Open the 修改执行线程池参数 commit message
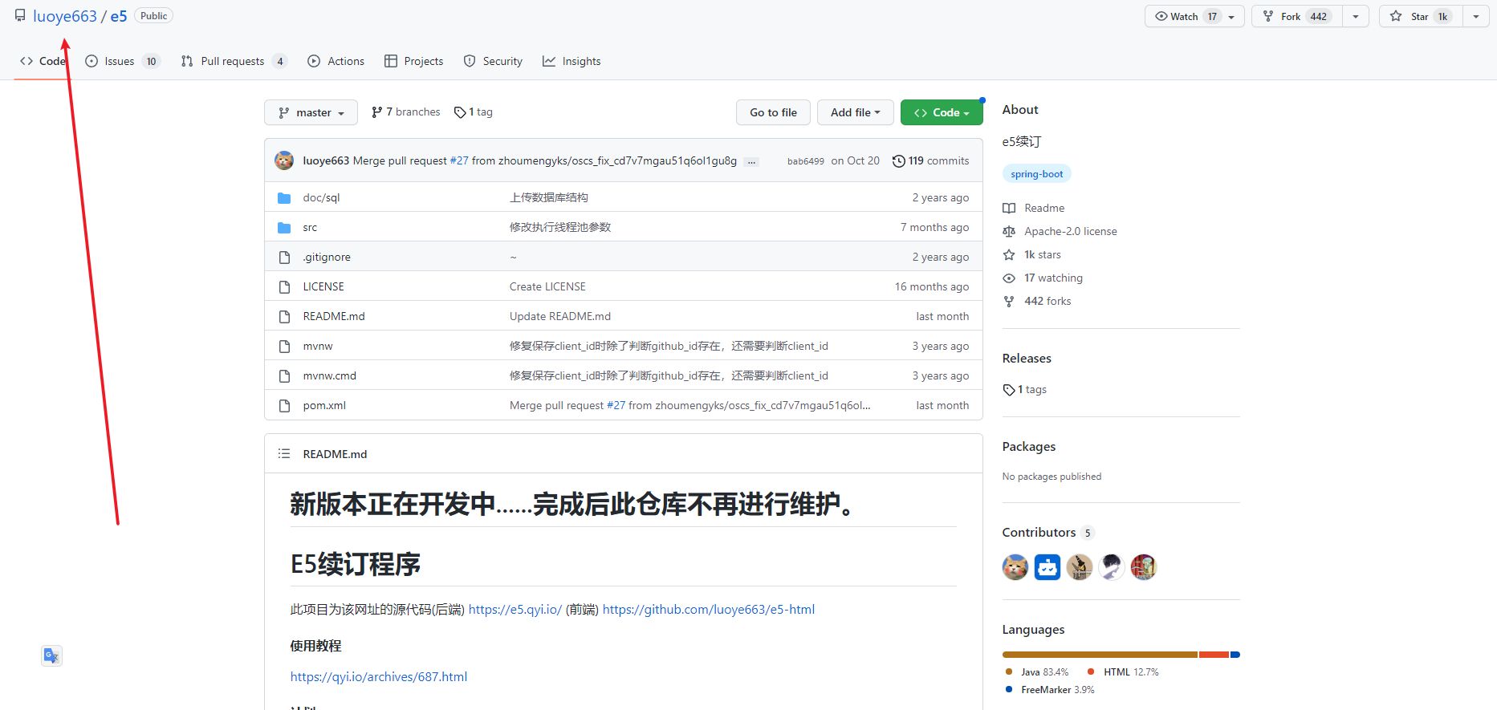Screen dimensions: 1497x710 tap(560, 227)
